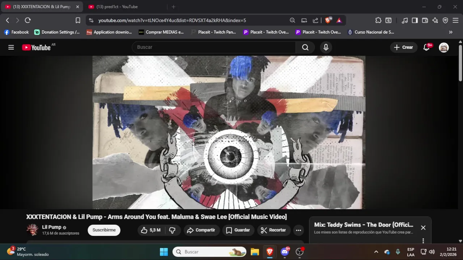Dislike the Arms Around You video

tap(173, 230)
